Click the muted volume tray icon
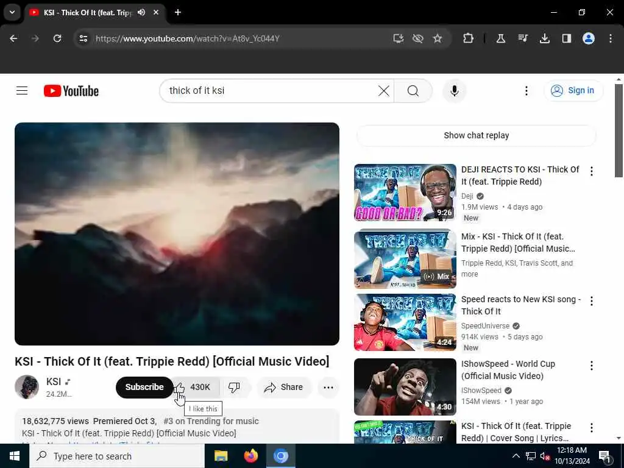The width and height of the screenshot is (624, 468). pyautogui.click(x=545, y=456)
